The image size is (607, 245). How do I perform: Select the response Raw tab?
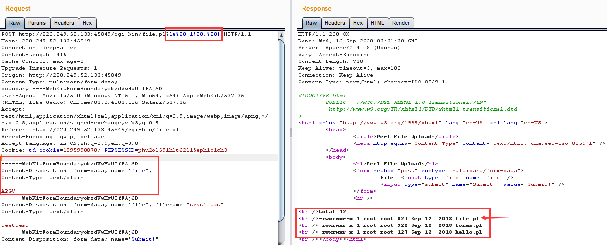(x=311, y=23)
